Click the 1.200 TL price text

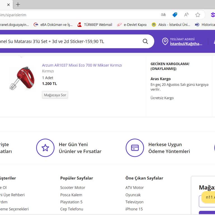pos(49,84)
